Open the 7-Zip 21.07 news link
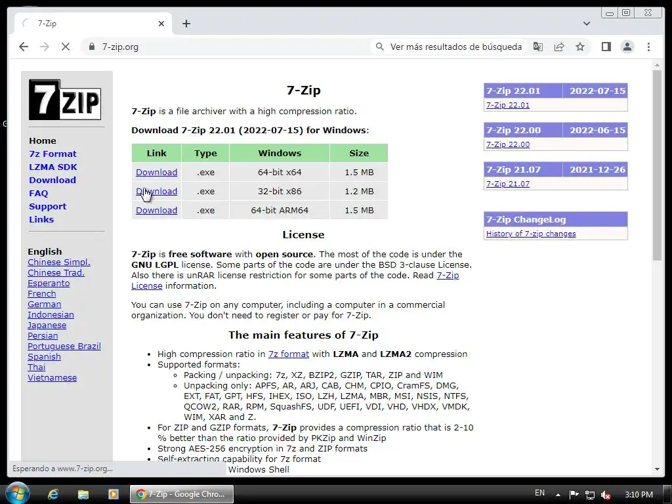This screenshot has width=672, height=504. (508, 184)
